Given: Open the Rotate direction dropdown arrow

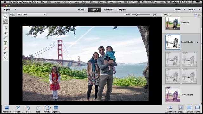Looking at the screenshot, I should point(50,108).
